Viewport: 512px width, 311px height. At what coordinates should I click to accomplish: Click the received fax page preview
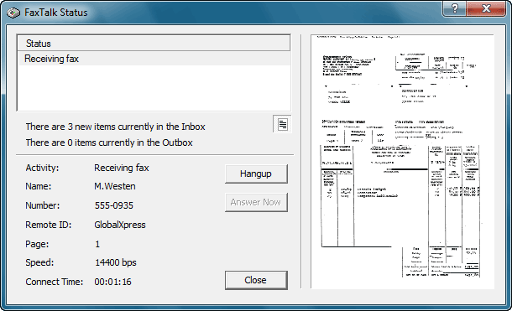[402, 161]
